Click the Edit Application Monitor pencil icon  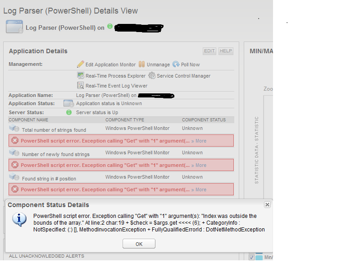pos(81,64)
